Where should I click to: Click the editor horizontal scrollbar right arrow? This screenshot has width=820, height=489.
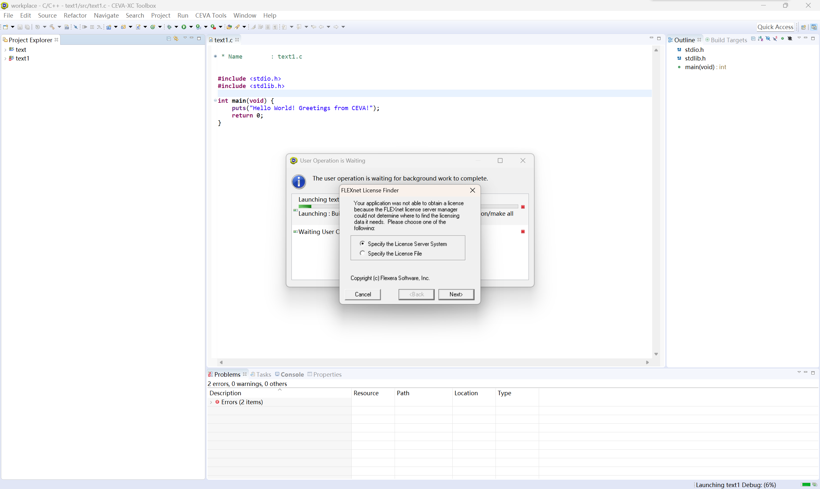[647, 363]
